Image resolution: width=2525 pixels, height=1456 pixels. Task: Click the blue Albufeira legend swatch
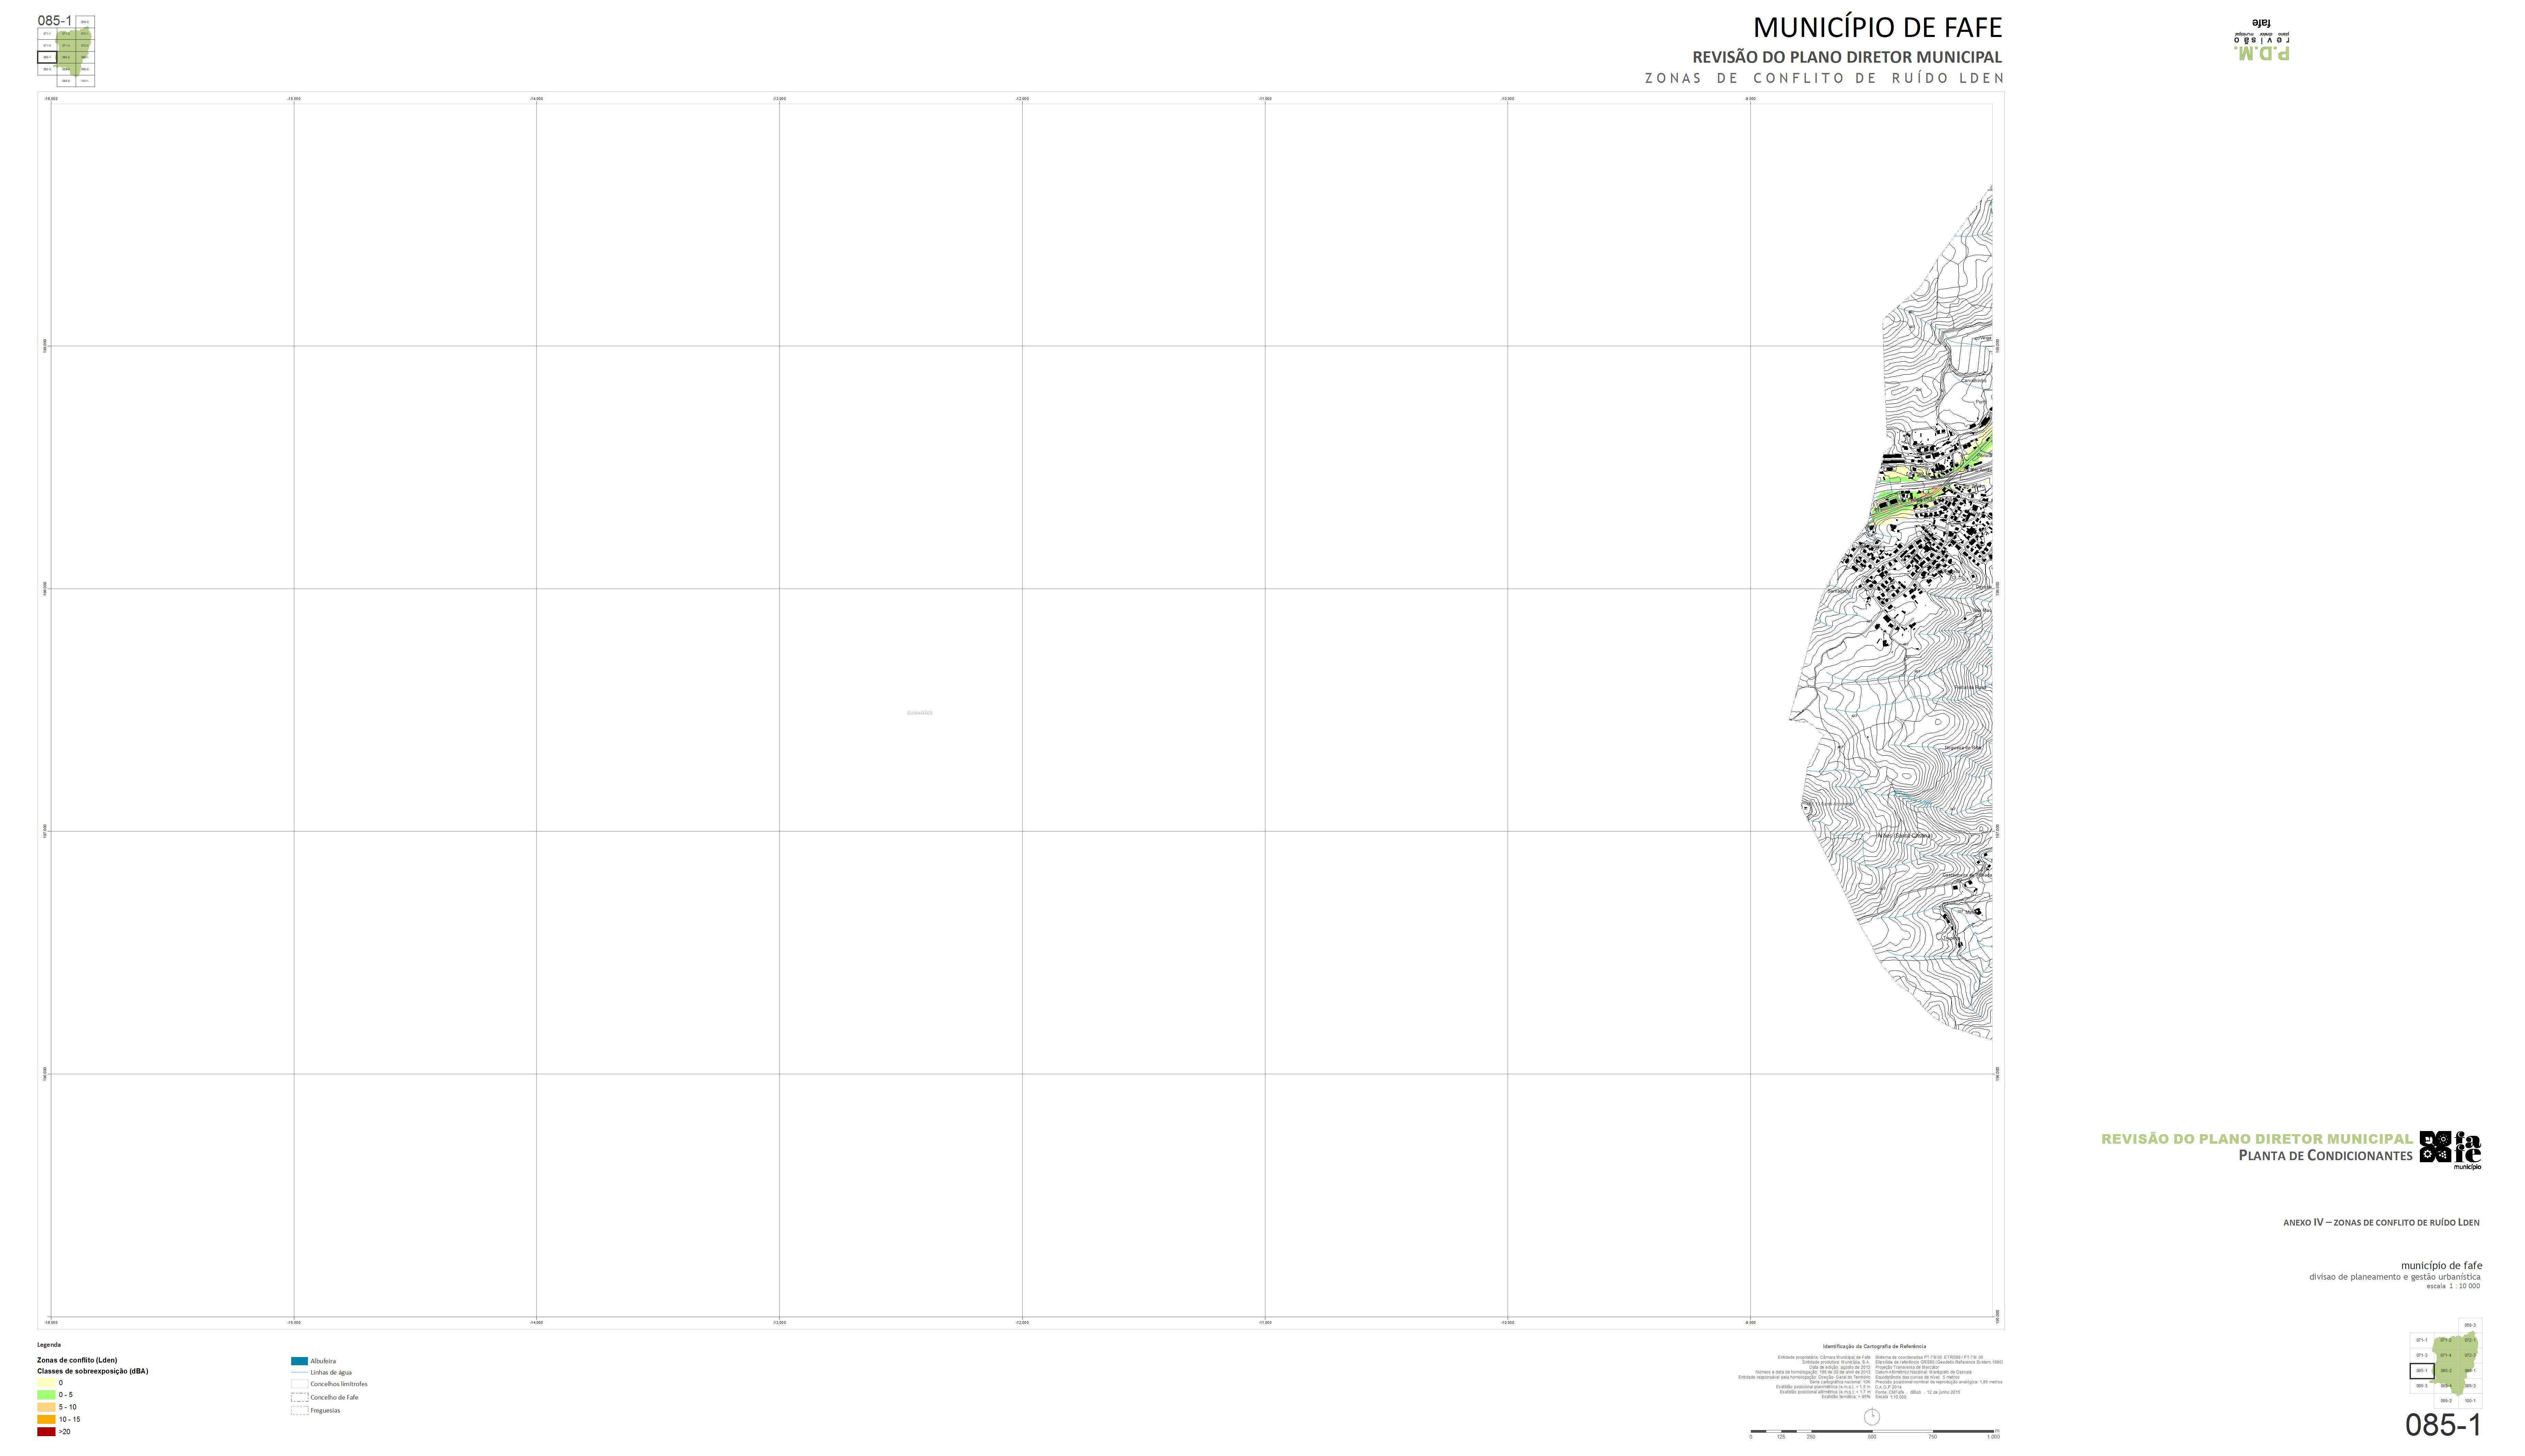299,1361
